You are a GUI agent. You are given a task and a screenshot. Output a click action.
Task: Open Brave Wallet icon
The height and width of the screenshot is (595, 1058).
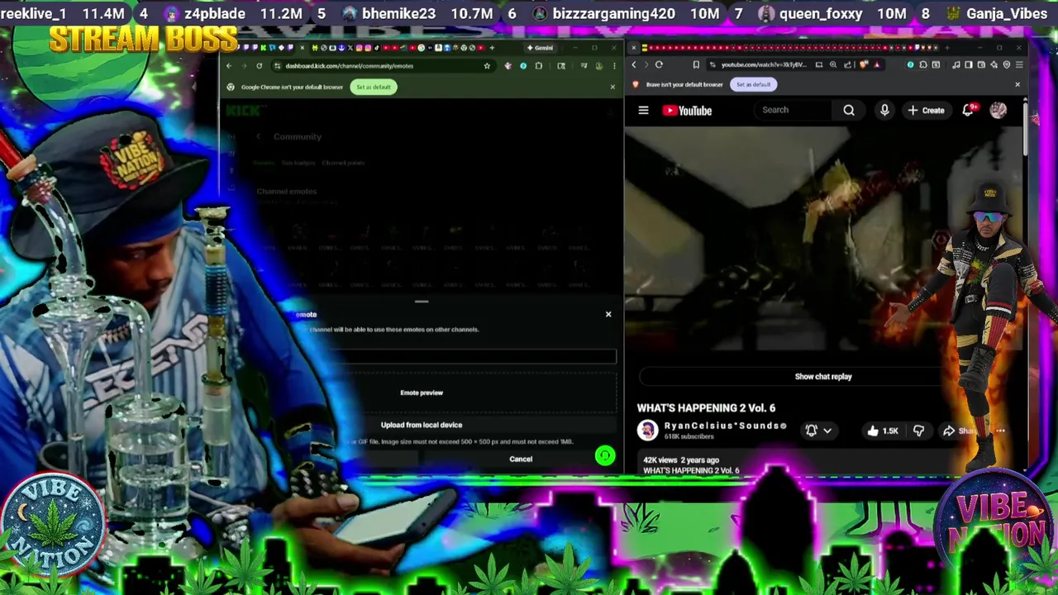coord(981,64)
